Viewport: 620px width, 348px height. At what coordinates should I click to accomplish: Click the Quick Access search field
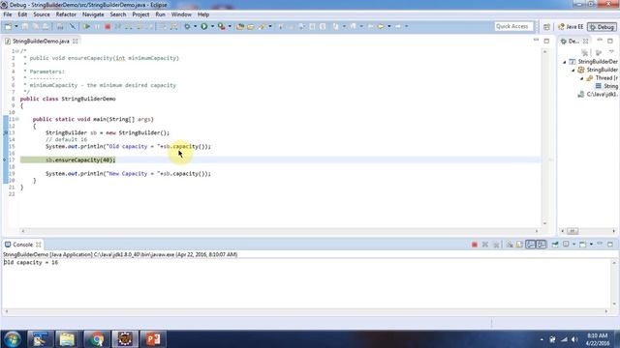(x=513, y=26)
